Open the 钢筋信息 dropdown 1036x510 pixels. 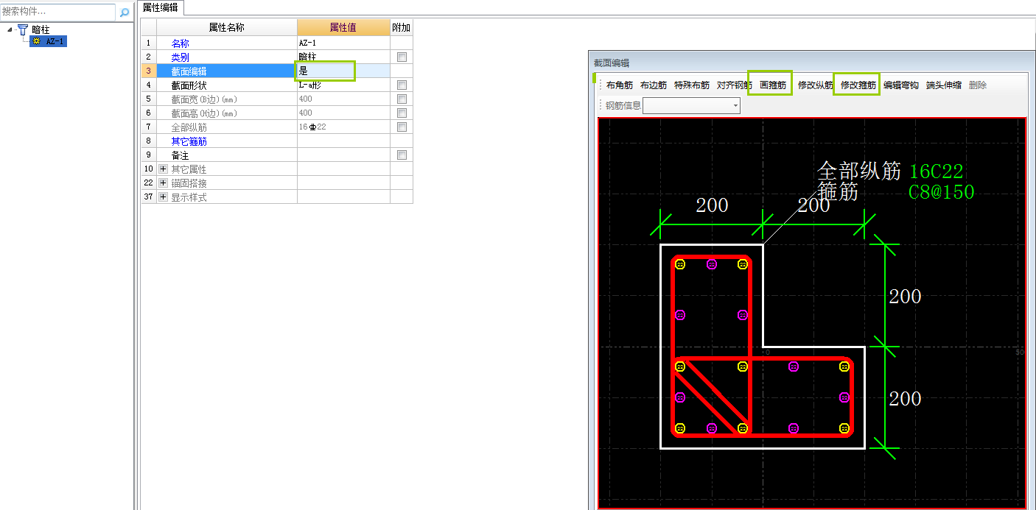click(735, 106)
